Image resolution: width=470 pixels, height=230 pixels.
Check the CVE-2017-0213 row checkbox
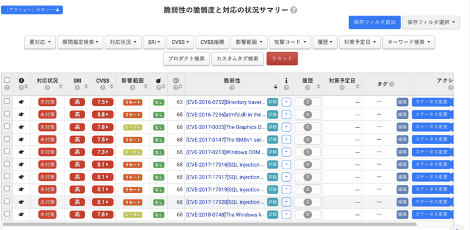coord(7,152)
